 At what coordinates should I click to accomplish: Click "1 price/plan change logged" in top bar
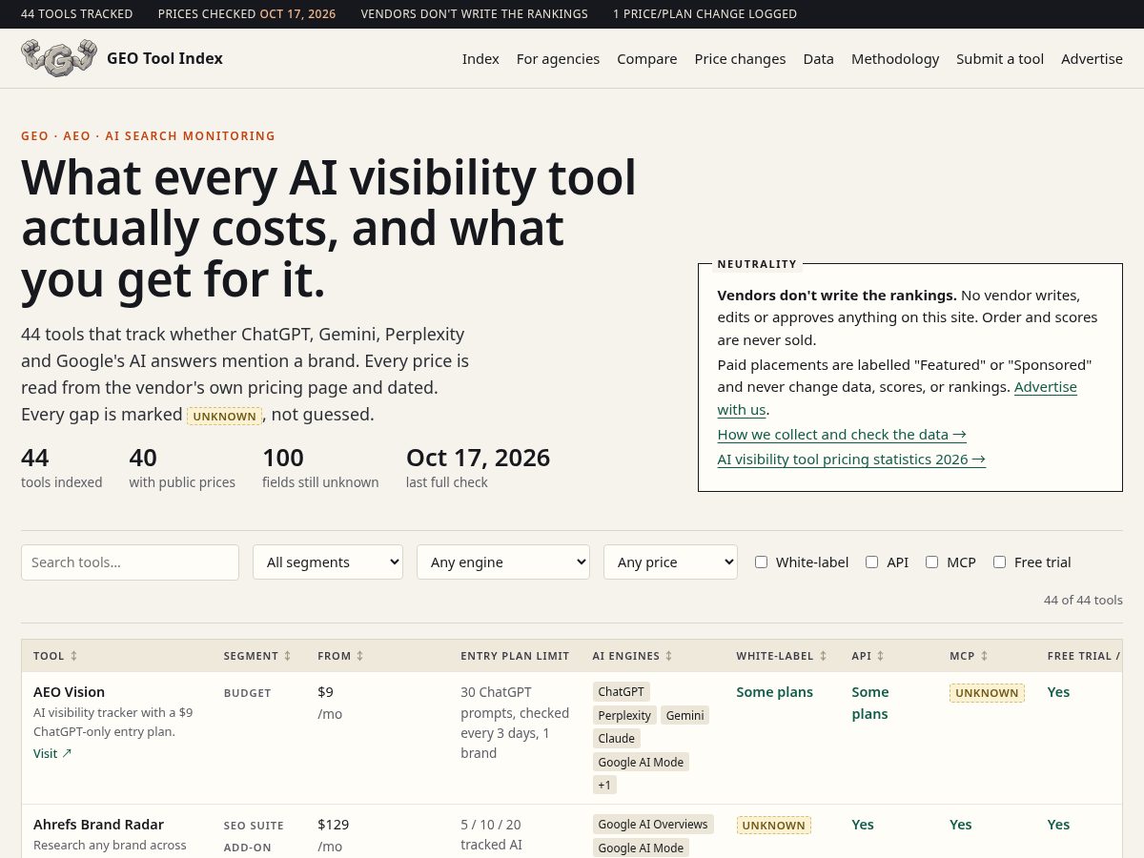705,14
